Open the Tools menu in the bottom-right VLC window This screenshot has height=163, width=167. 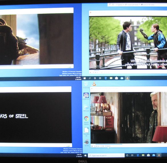(x=118, y=91)
